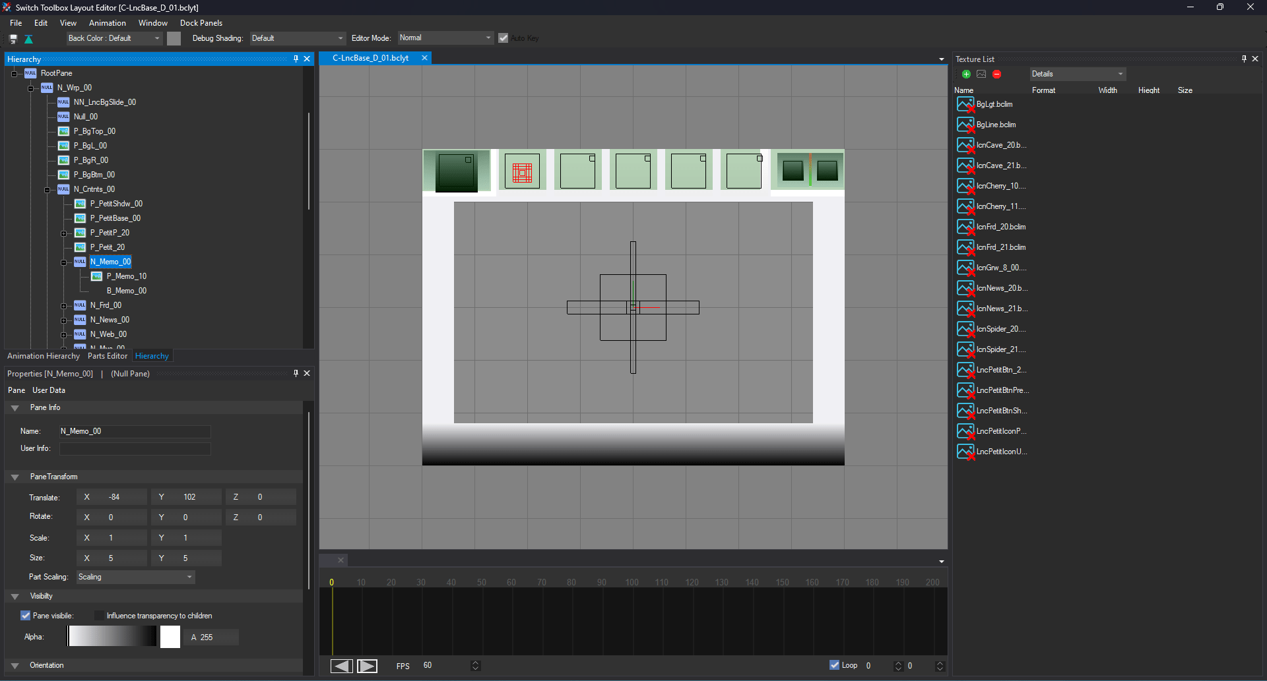Viewport: 1267px width, 681px height.
Task: Click the green add texture icon
Action: 966,74
